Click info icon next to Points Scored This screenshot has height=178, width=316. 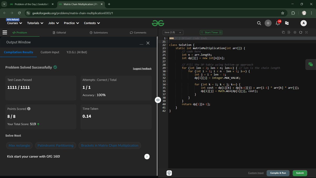point(29,109)
